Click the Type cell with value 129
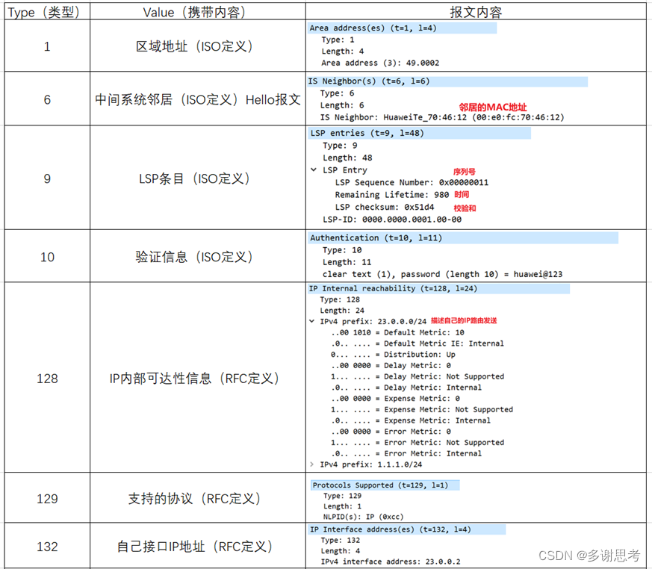652x569 pixels. point(47,498)
